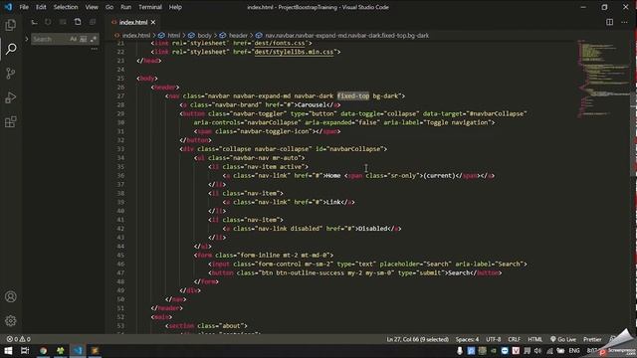
Task: Click Ln 27, Col 66 status item
Action: 417,339
